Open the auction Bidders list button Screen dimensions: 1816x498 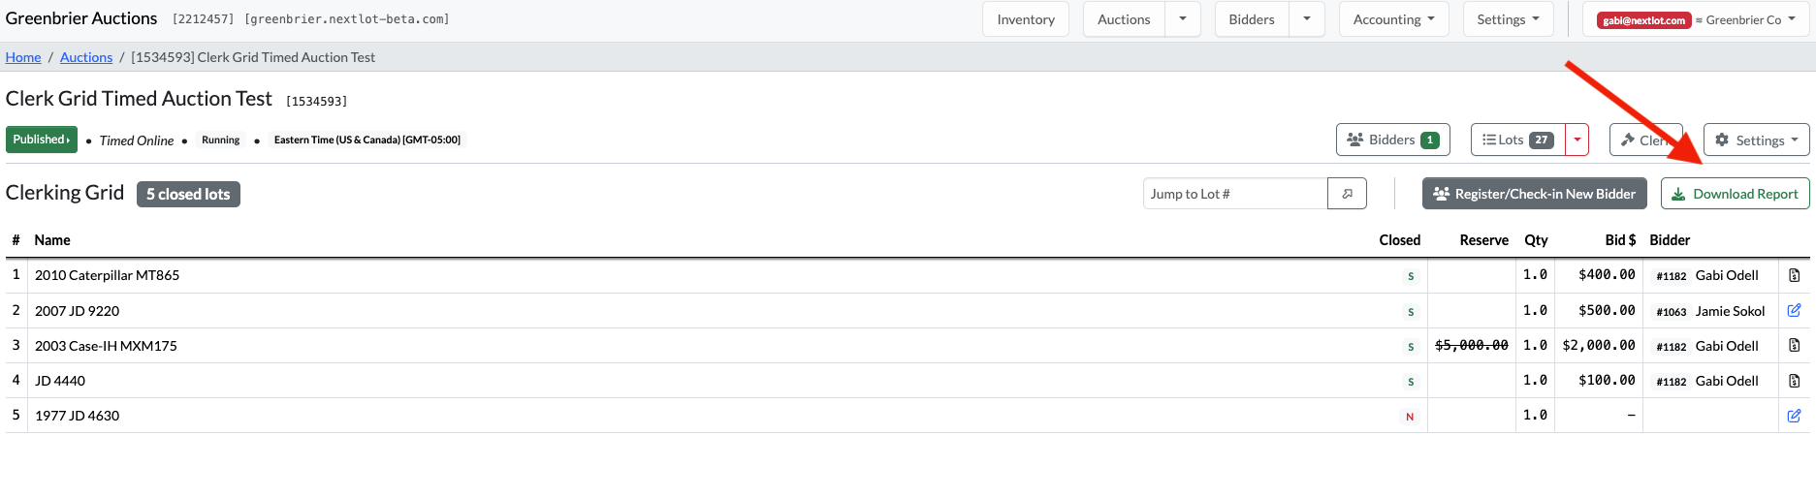[x=1392, y=140]
